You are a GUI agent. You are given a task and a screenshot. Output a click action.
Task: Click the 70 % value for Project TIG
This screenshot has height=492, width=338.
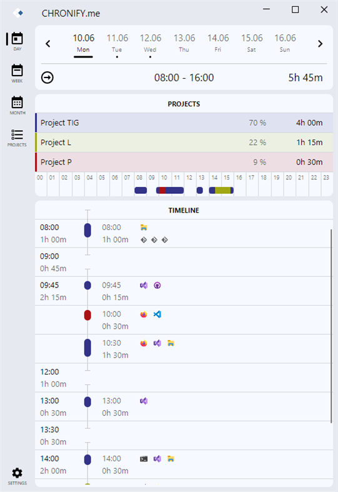pos(257,123)
